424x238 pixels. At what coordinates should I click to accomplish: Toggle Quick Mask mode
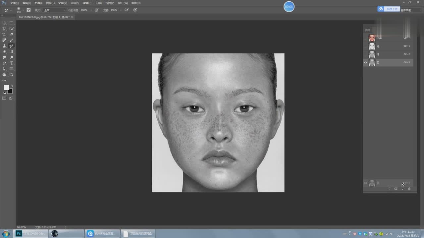[4, 98]
